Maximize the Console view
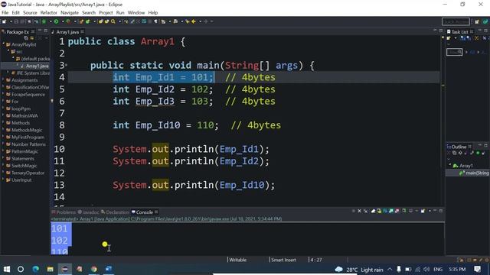The height and width of the screenshot is (275, 490). [x=441, y=211]
